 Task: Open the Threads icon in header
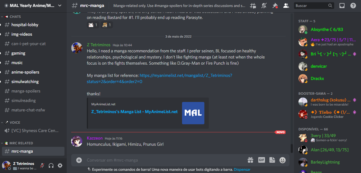(253, 6)
